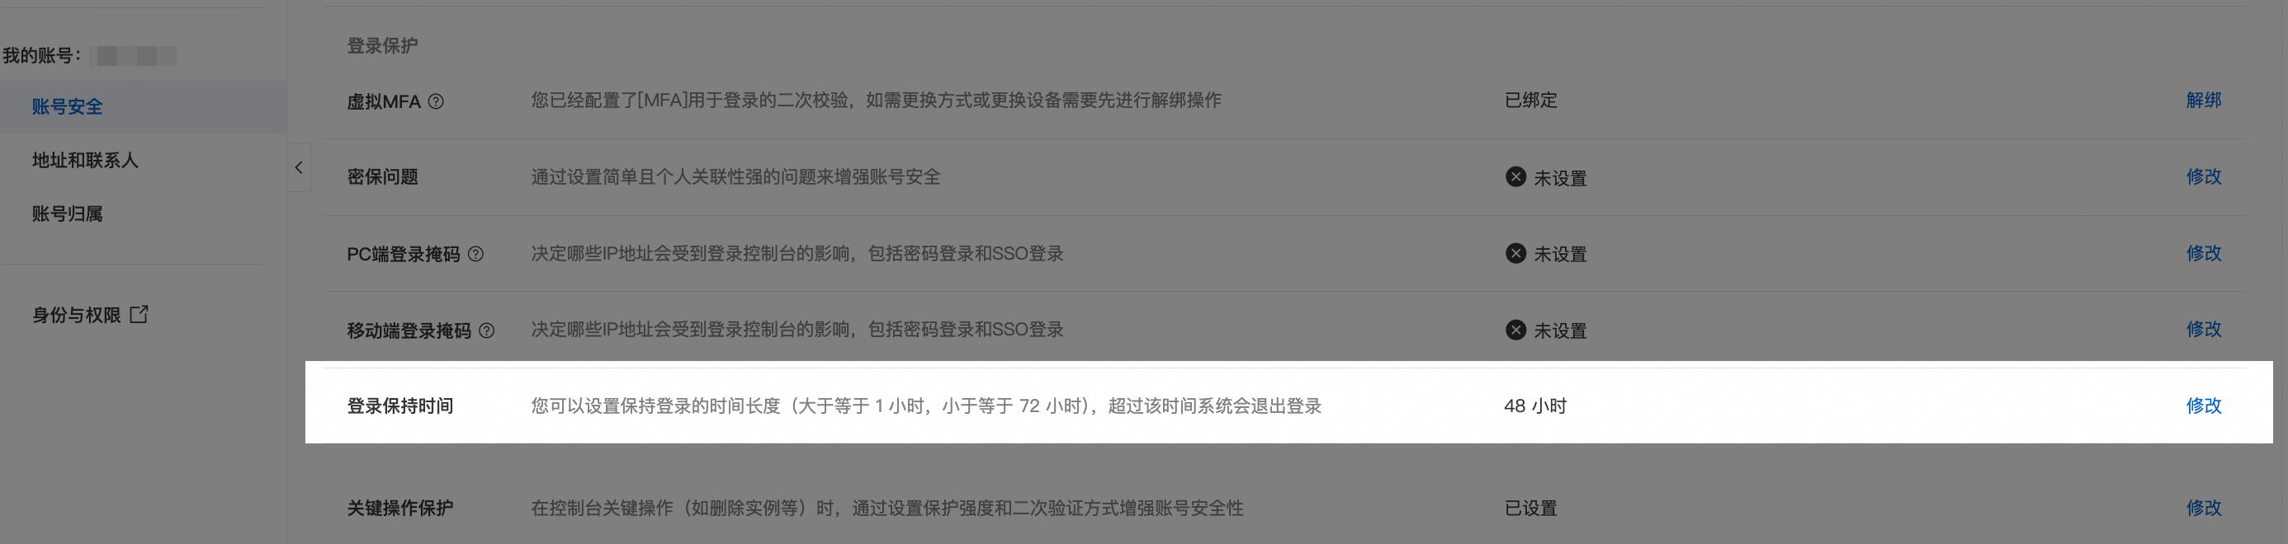Select the 48 小时 login duration value

(1534, 406)
